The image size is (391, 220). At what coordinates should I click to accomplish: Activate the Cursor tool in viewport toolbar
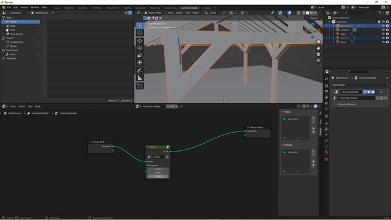coord(140,33)
